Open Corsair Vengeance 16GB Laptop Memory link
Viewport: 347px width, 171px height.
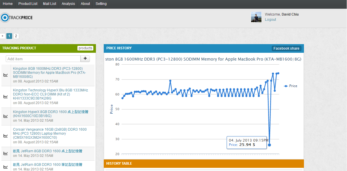tap(50, 134)
